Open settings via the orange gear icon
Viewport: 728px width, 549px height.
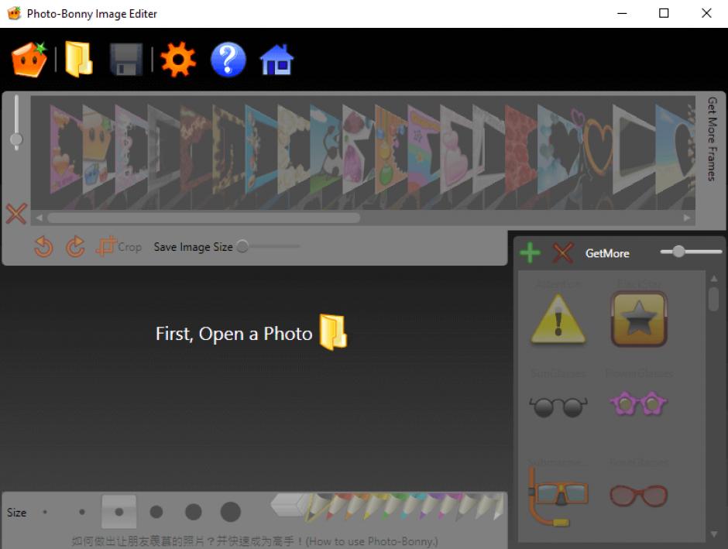click(x=178, y=60)
